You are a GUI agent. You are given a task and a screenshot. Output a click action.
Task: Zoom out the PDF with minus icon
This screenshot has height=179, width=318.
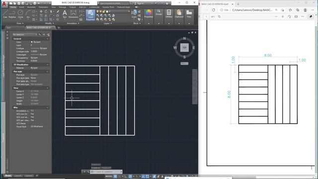[276, 16]
